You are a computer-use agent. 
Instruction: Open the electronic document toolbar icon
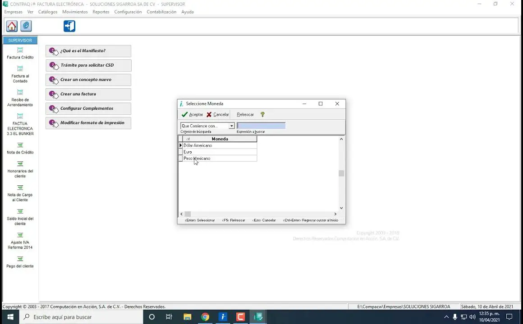26,26
